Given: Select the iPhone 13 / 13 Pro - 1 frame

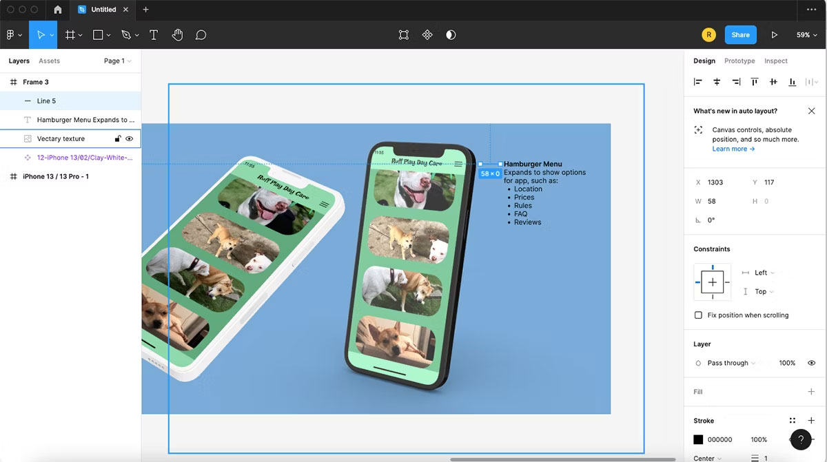Looking at the screenshot, I should click(70, 176).
